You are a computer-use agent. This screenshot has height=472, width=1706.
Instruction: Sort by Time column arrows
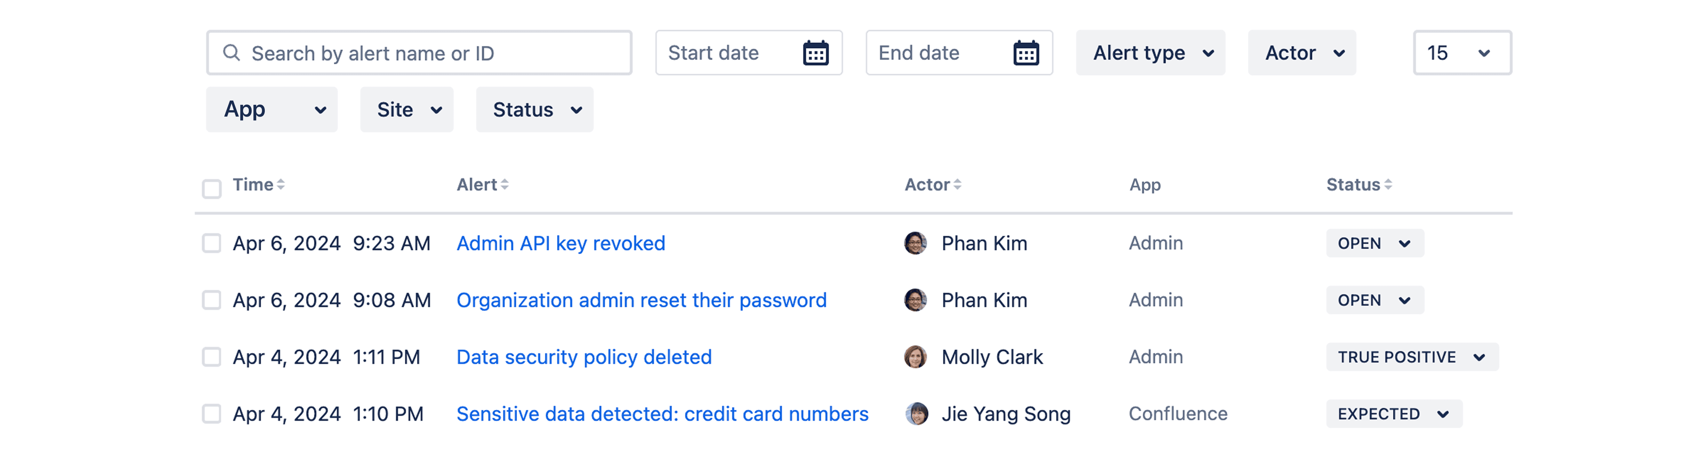(281, 185)
